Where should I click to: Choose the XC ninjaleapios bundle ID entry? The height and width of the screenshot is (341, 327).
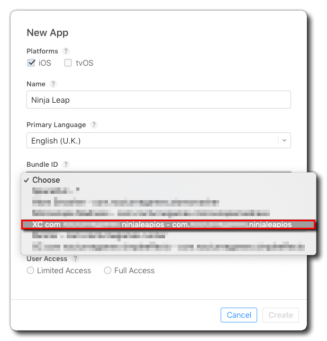(x=169, y=225)
